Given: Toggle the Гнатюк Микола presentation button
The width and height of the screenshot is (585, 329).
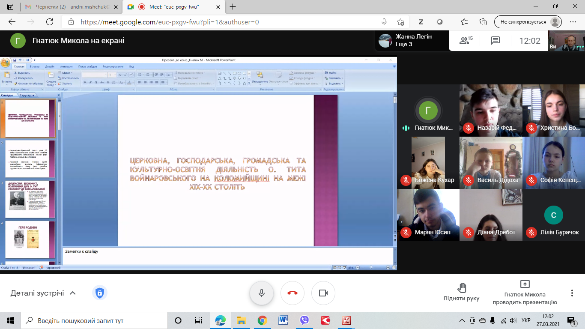Looking at the screenshot, I should (x=525, y=293).
